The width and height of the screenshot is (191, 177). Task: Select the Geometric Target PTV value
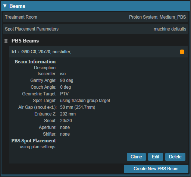pyautogui.click(x=64, y=94)
